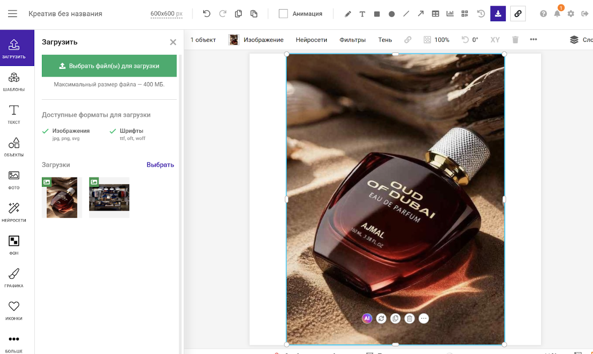Insert a QR code element
Image resolution: width=593 pixels, height=354 pixels.
coord(464,14)
